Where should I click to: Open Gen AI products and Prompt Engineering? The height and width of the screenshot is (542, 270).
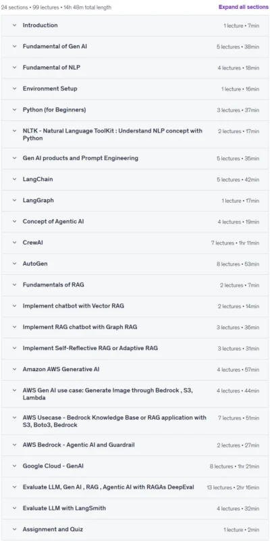pyautogui.click(x=135, y=158)
